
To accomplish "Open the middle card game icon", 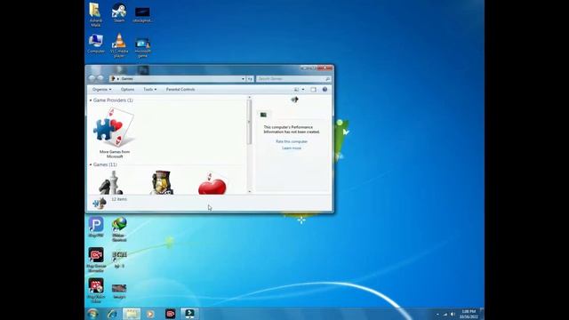I will 162,183.
